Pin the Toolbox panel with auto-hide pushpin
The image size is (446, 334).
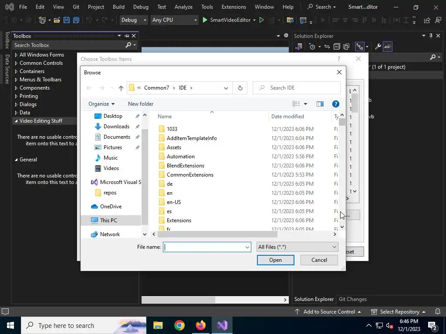[x=127, y=36]
